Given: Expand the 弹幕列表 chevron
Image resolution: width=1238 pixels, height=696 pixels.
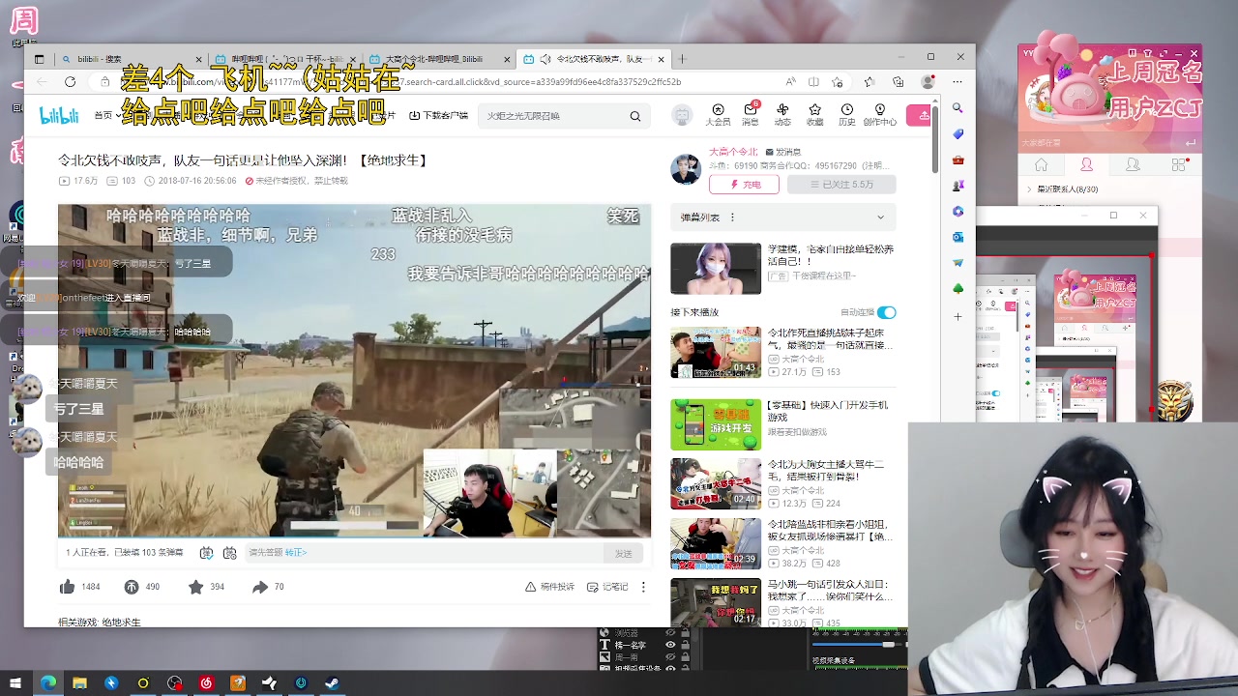Looking at the screenshot, I should click(880, 217).
